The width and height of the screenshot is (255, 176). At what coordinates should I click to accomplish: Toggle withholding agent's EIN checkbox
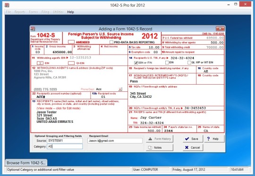tap(40, 63)
